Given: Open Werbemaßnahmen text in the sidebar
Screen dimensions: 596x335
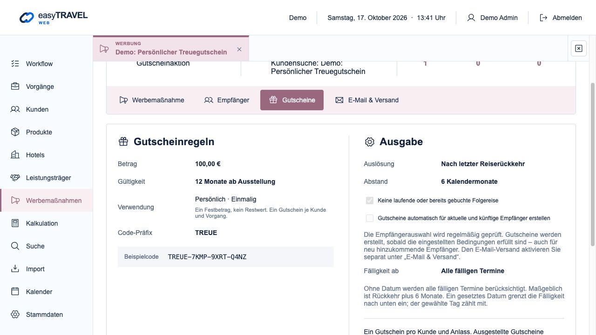Looking at the screenshot, I should click(x=54, y=201).
